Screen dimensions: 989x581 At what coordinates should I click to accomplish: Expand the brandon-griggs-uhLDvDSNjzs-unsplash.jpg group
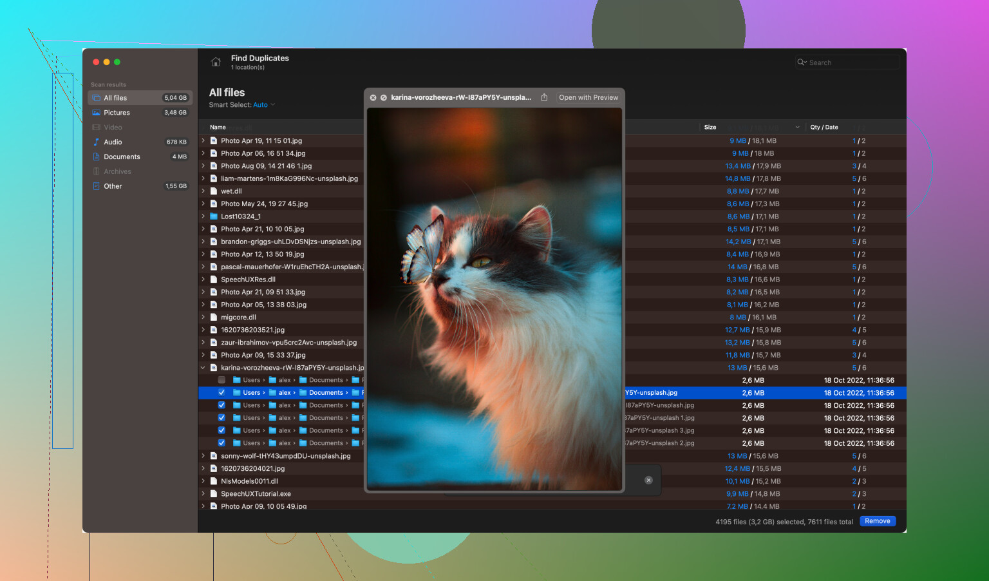tap(203, 242)
